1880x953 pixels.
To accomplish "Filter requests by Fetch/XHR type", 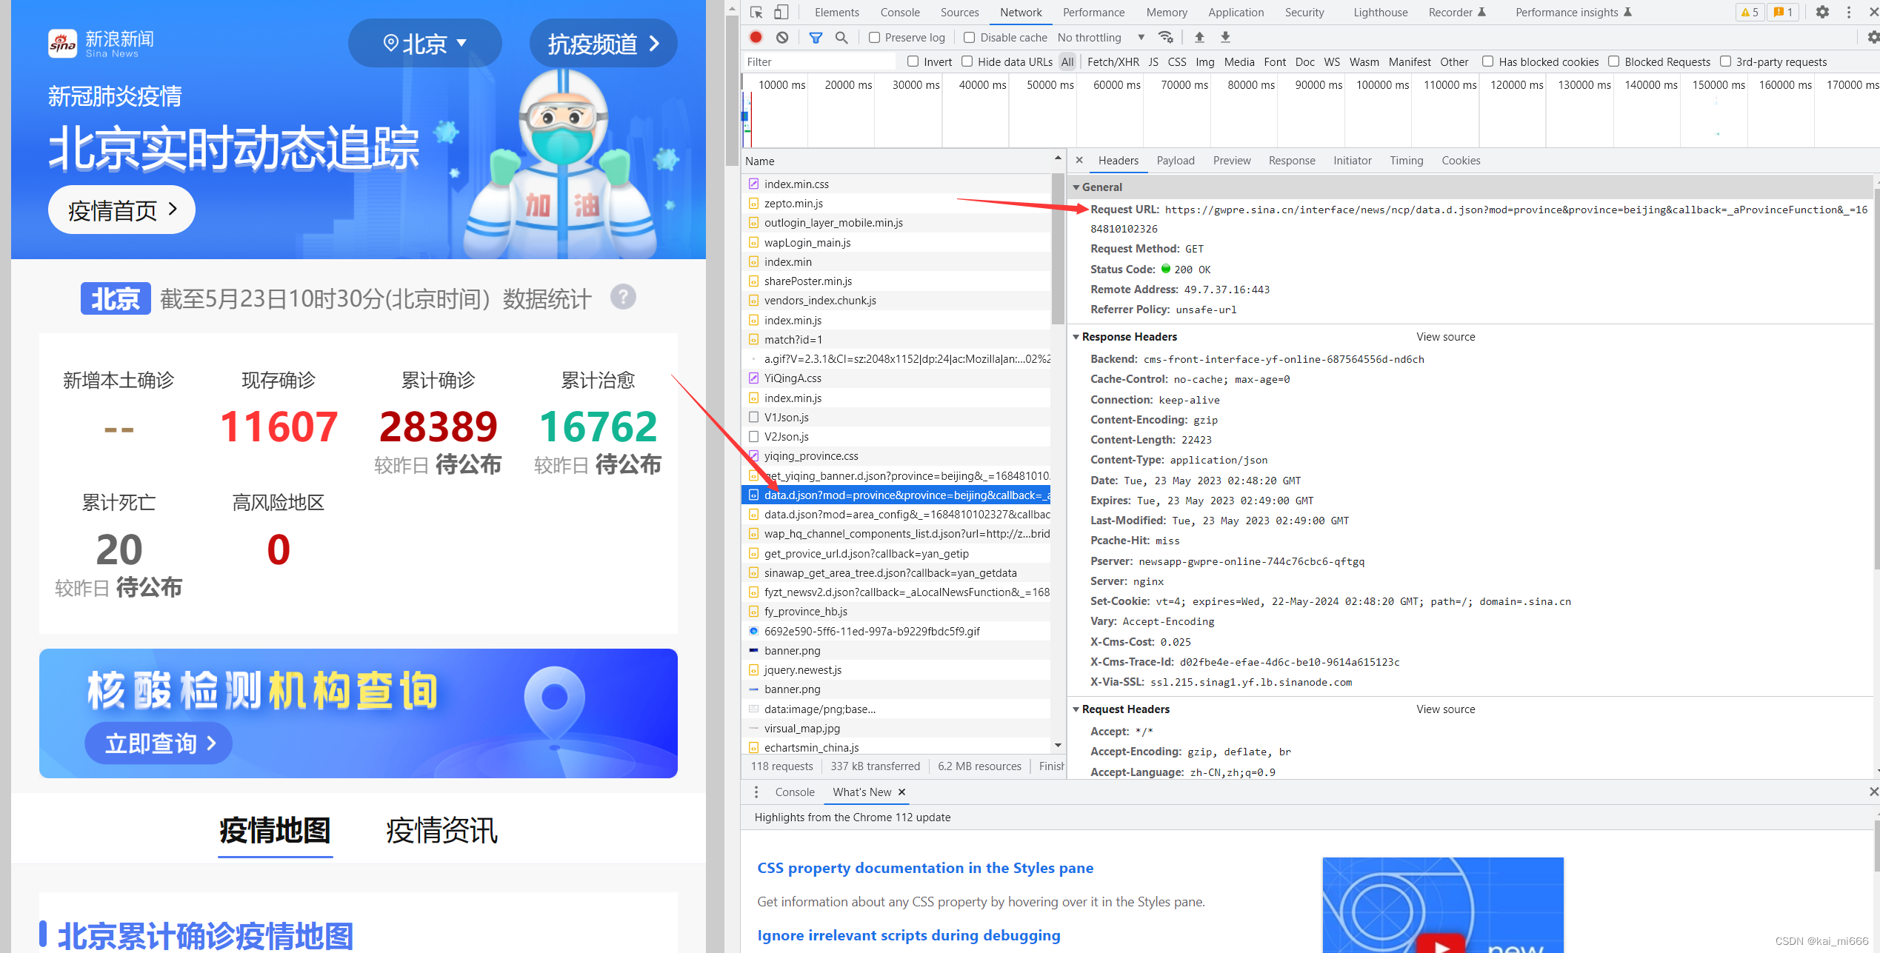I will (x=1113, y=62).
